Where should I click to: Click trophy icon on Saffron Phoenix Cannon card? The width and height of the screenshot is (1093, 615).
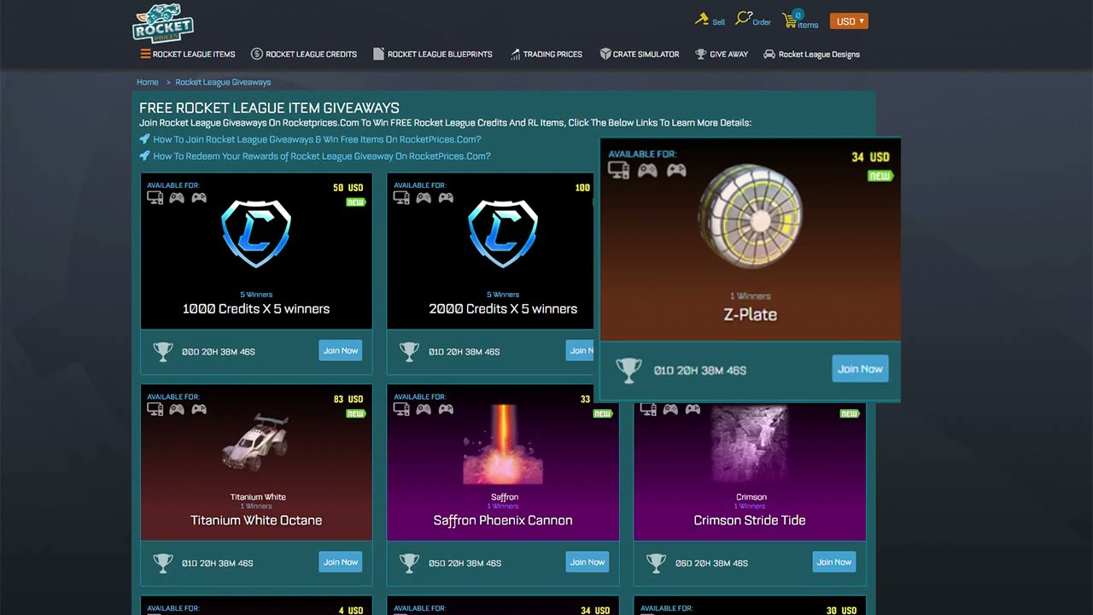[x=409, y=563]
